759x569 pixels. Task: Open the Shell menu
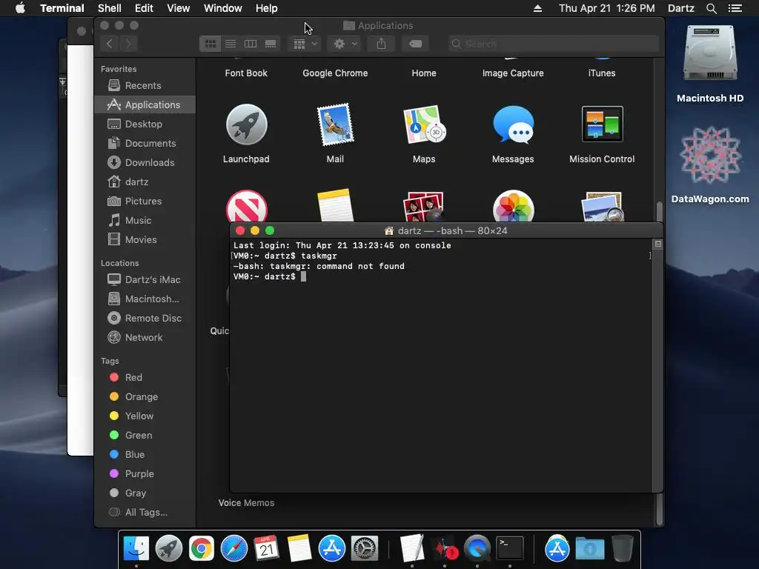click(x=110, y=8)
